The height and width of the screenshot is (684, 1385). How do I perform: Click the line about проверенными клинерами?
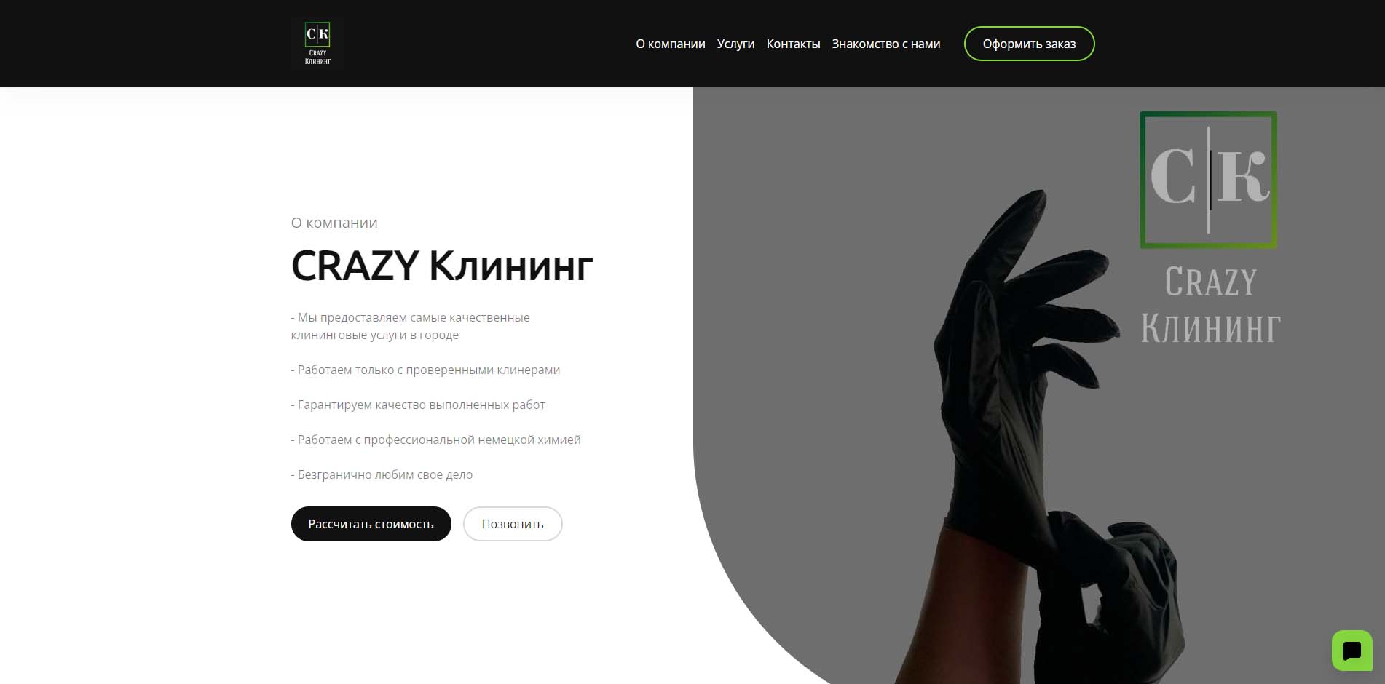[x=425, y=370]
